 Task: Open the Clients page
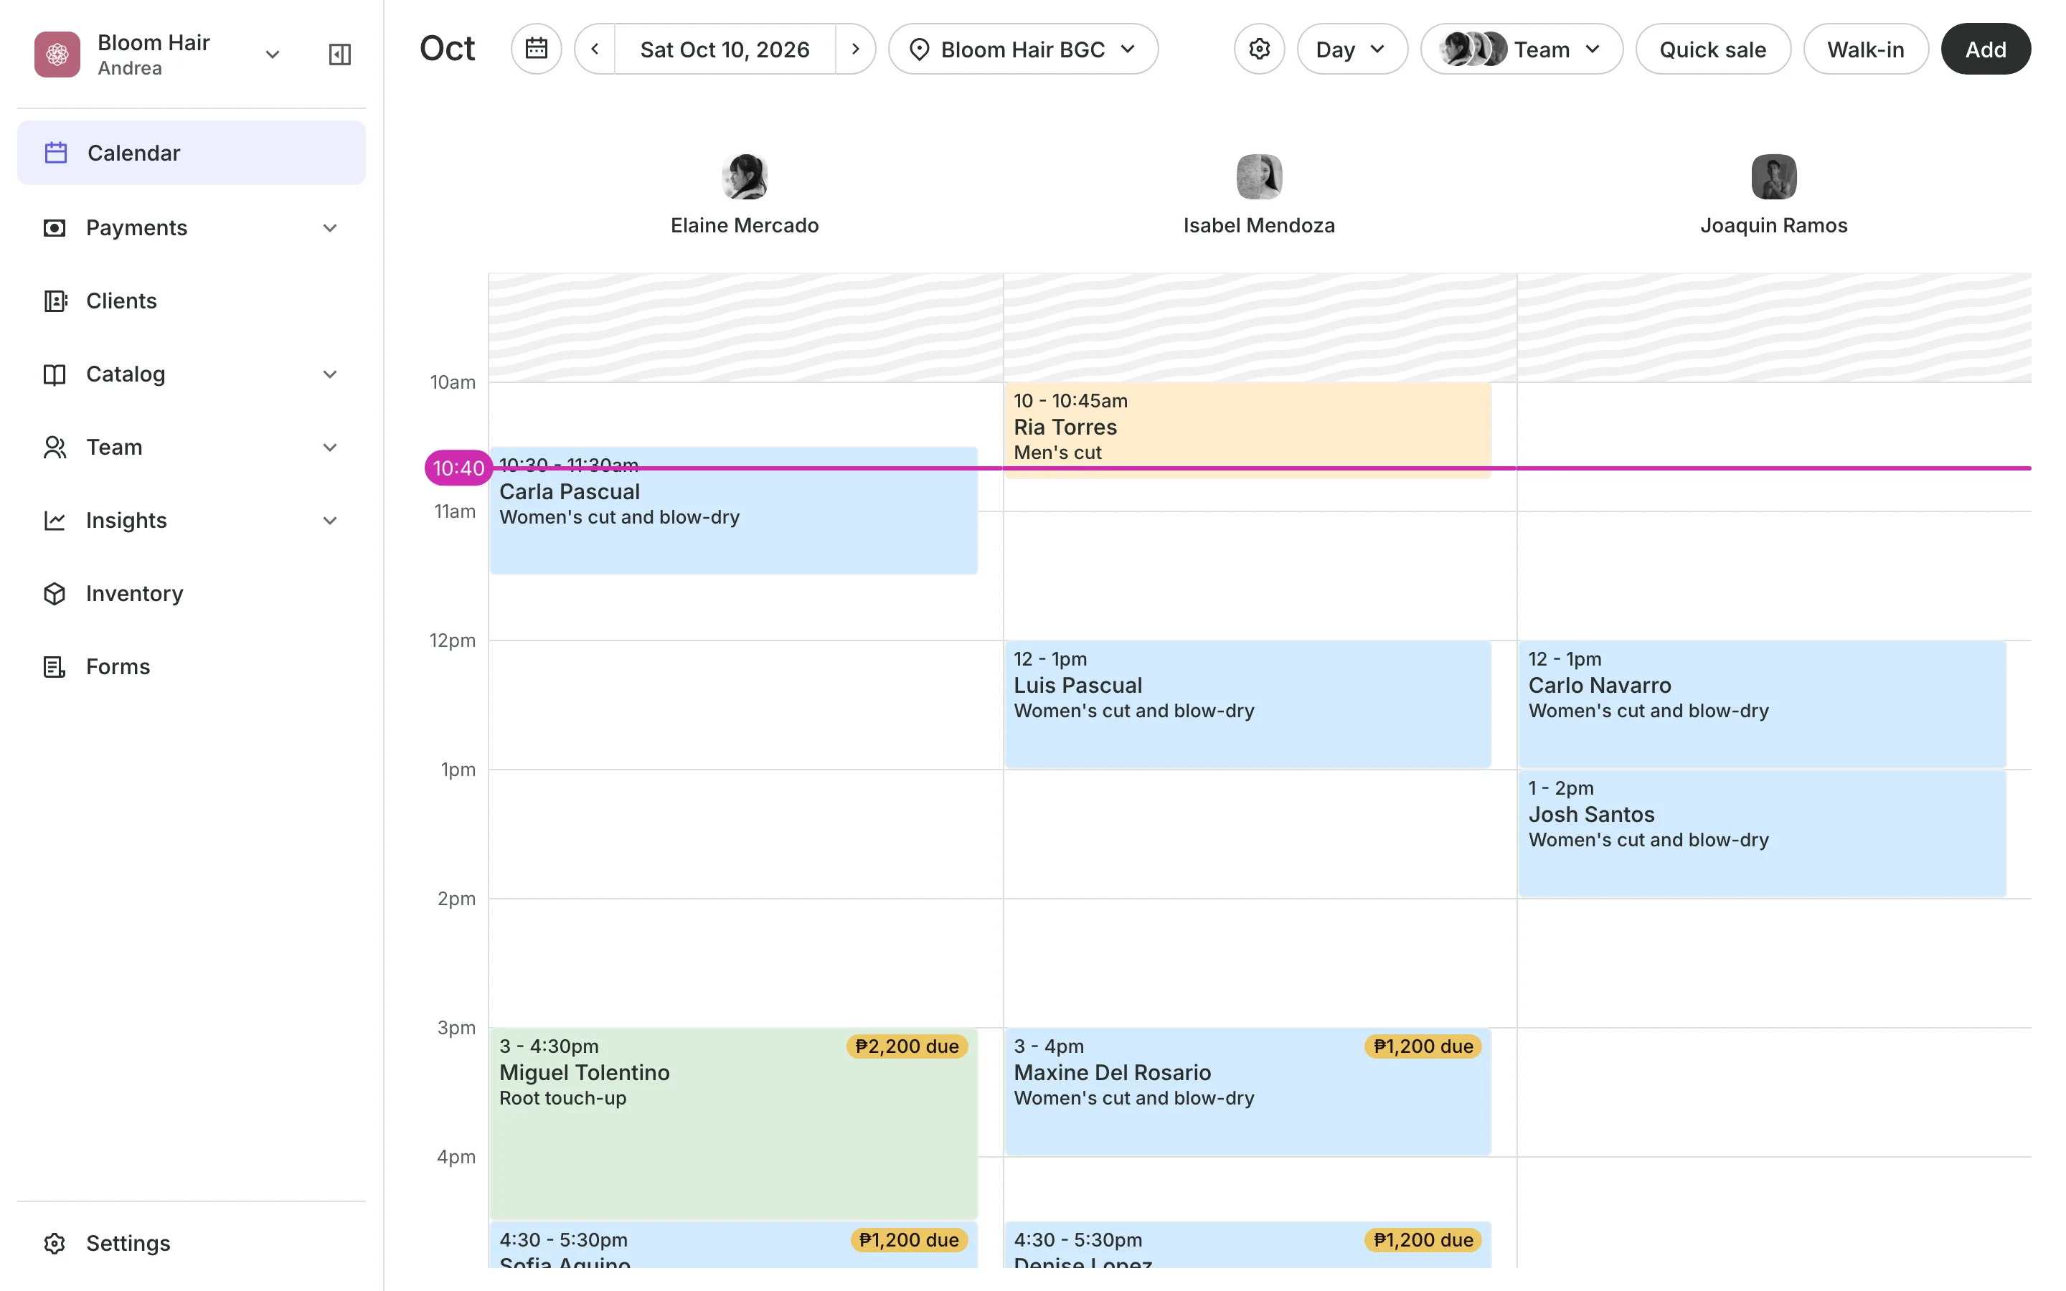coord(192,301)
